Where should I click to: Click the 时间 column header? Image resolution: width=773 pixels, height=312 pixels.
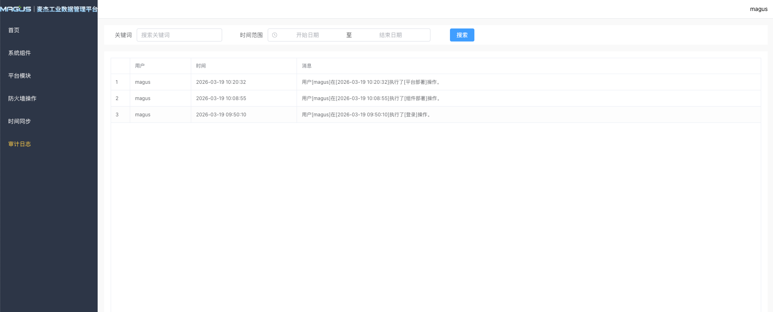[x=201, y=66]
